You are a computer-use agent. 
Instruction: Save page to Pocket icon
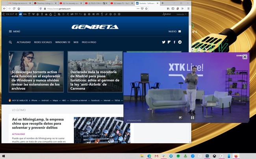pos(142,9)
